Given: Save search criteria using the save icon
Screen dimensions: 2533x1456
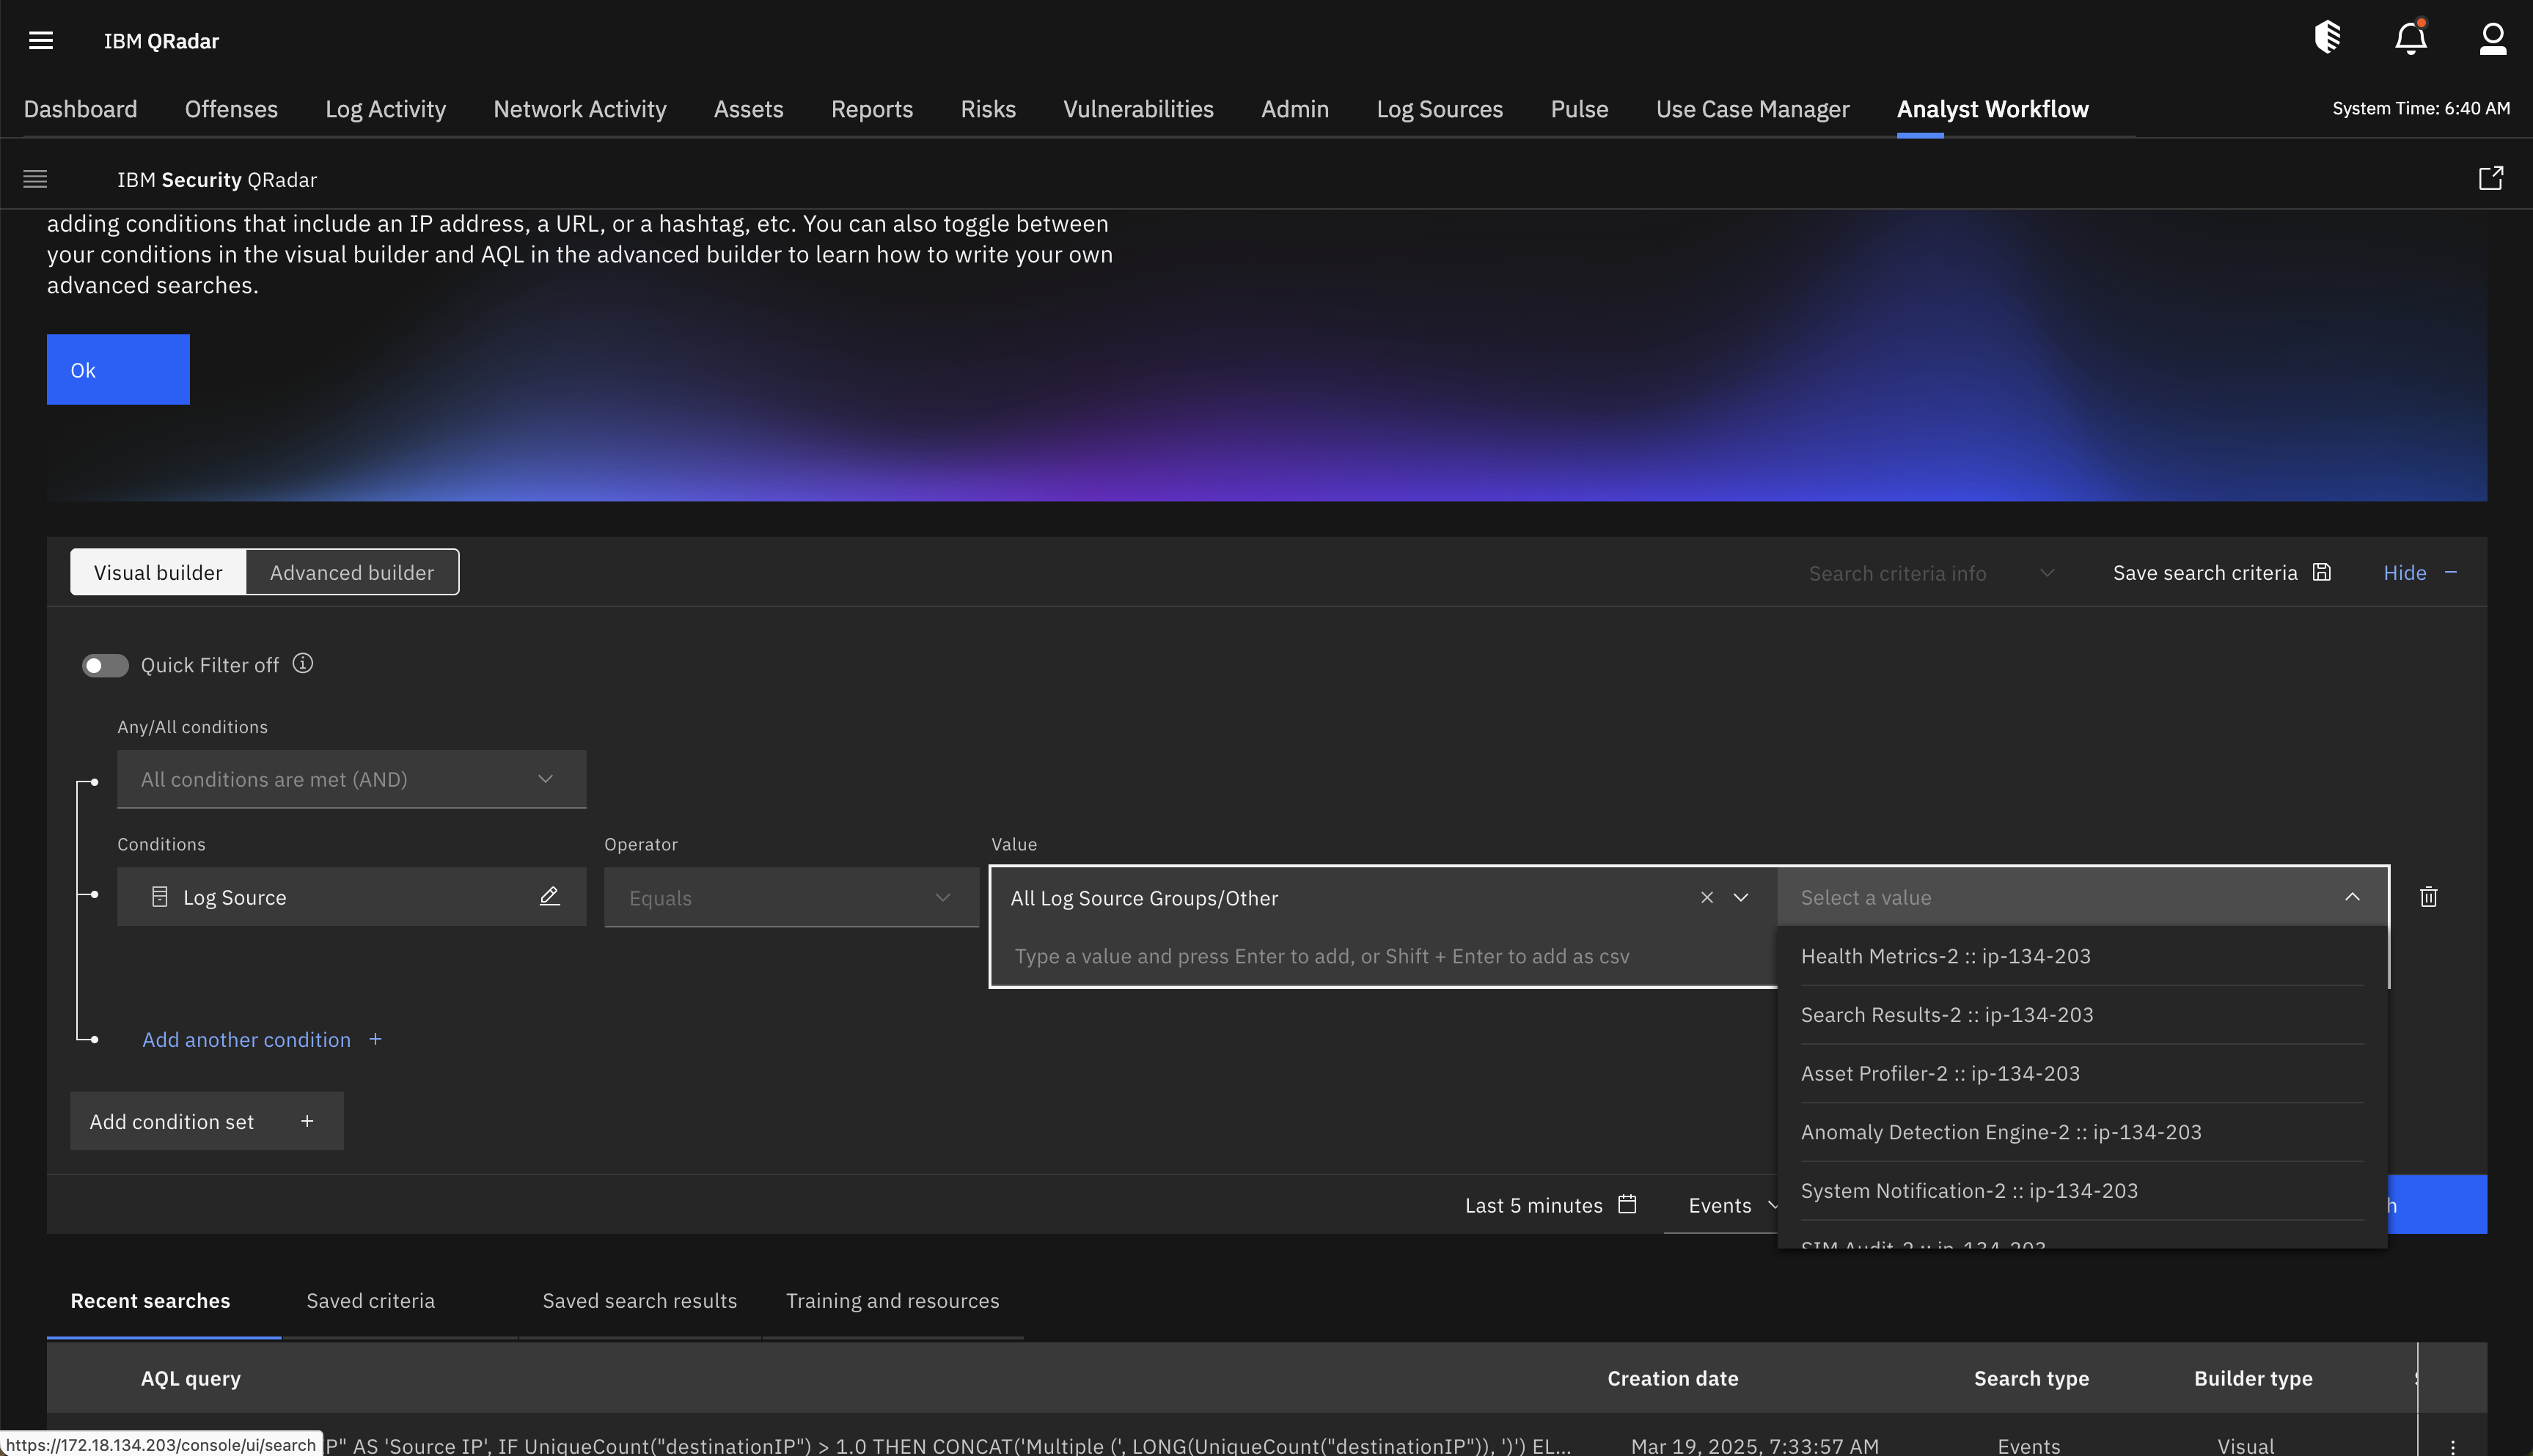Looking at the screenshot, I should pos(2322,572).
